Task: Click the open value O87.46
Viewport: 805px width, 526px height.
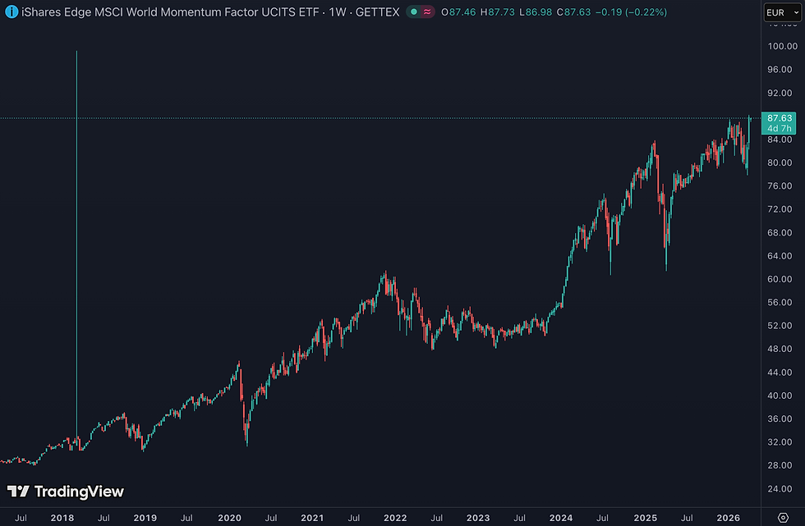Action: coord(458,11)
